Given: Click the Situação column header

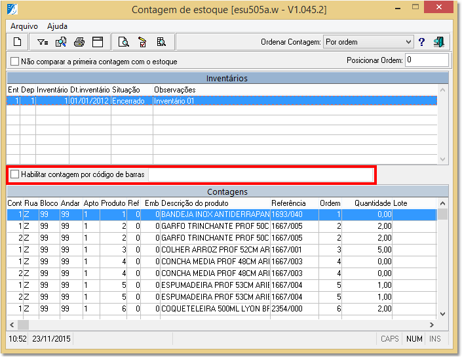Looking at the screenshot, I should (126, 90).
